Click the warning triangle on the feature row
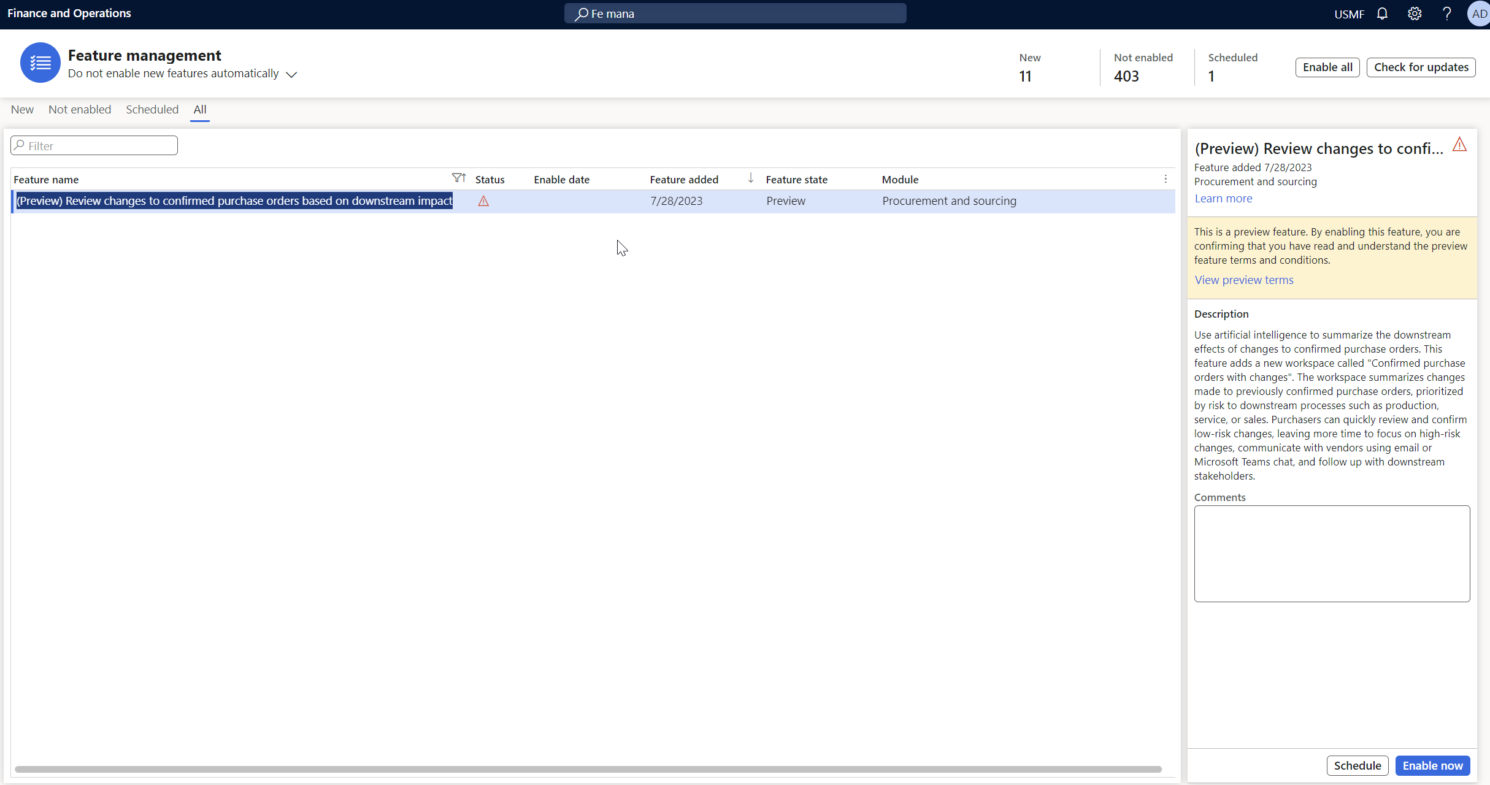The image size is (1490, 785). (x=483, y=201)
